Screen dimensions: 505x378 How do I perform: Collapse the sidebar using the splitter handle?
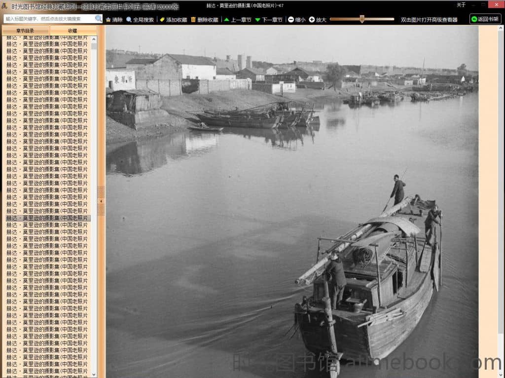pos(101,201)
